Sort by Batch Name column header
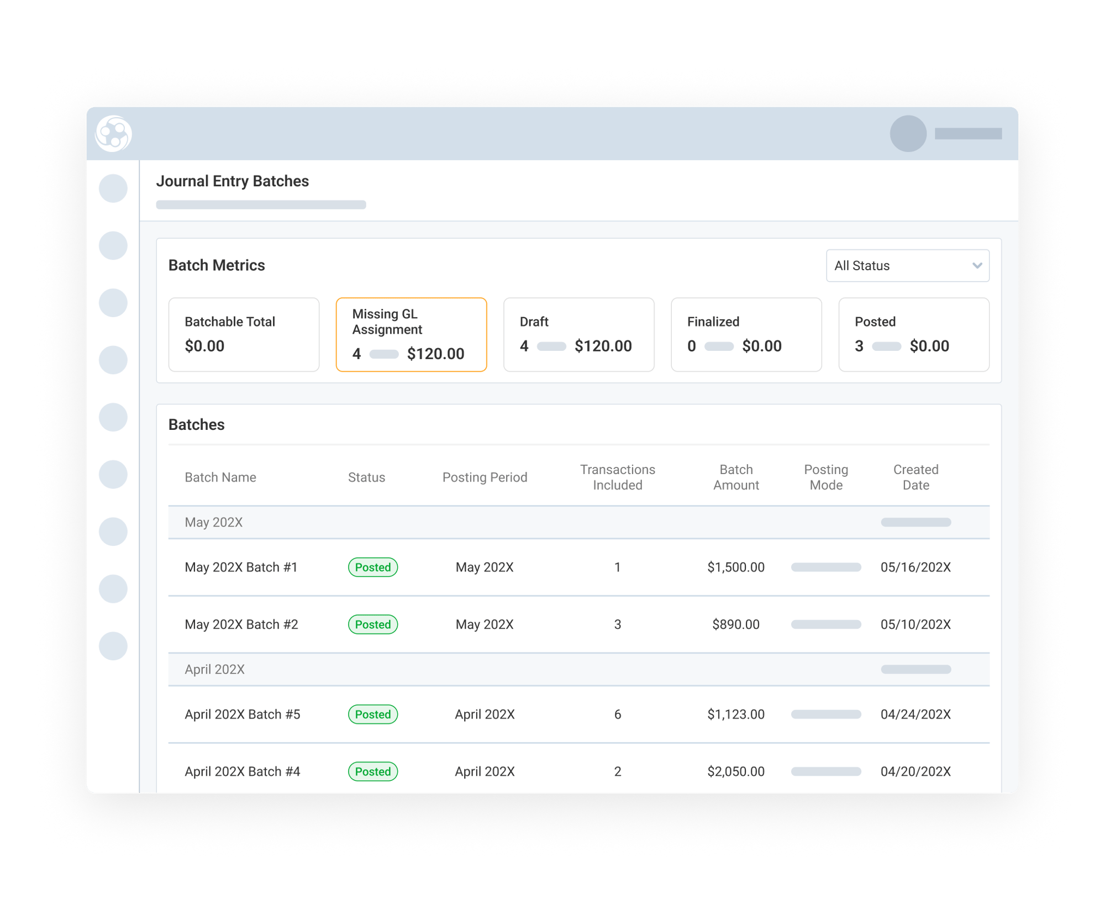Image resolution: width=1105 pixels, height=899 pixels. tap(220, 477)
